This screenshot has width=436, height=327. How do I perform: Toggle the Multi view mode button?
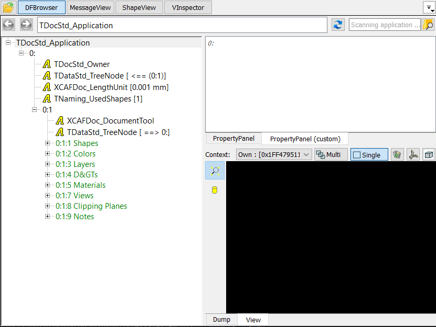(x=331, y=155)
